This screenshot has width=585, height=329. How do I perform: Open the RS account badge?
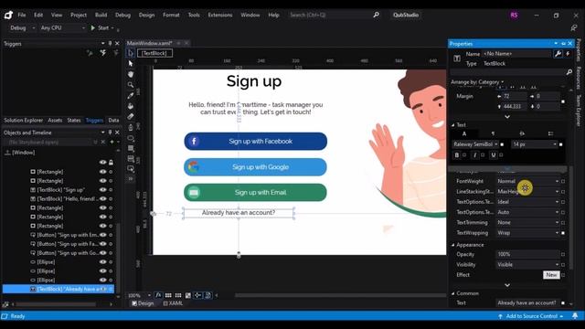[x=514, y=15]
